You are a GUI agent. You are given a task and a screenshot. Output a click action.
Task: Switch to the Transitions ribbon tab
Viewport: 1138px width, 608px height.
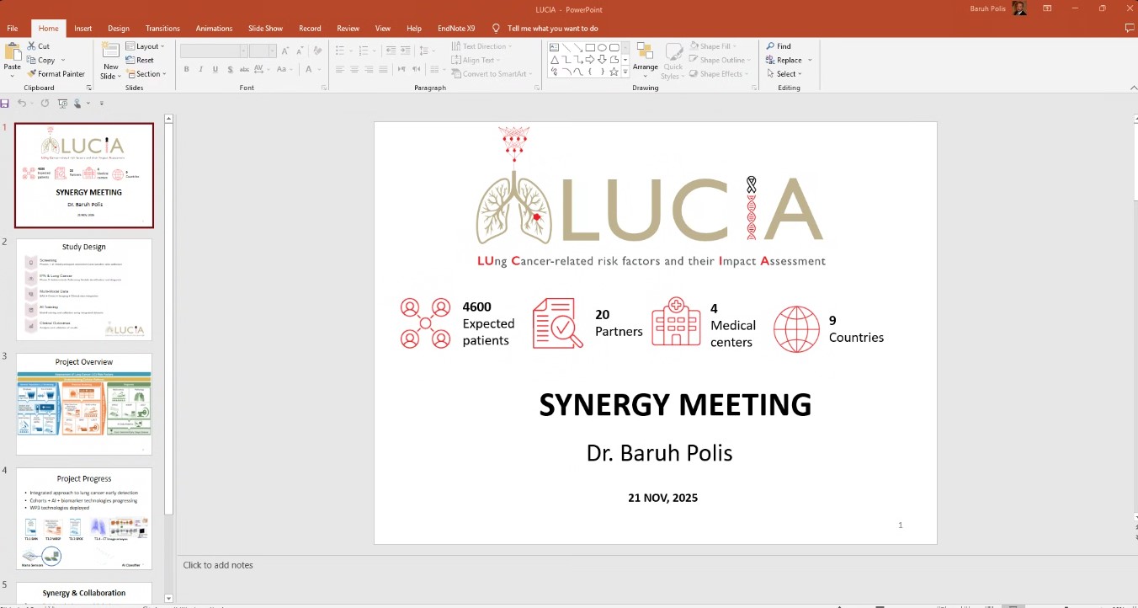coord(162,29)
